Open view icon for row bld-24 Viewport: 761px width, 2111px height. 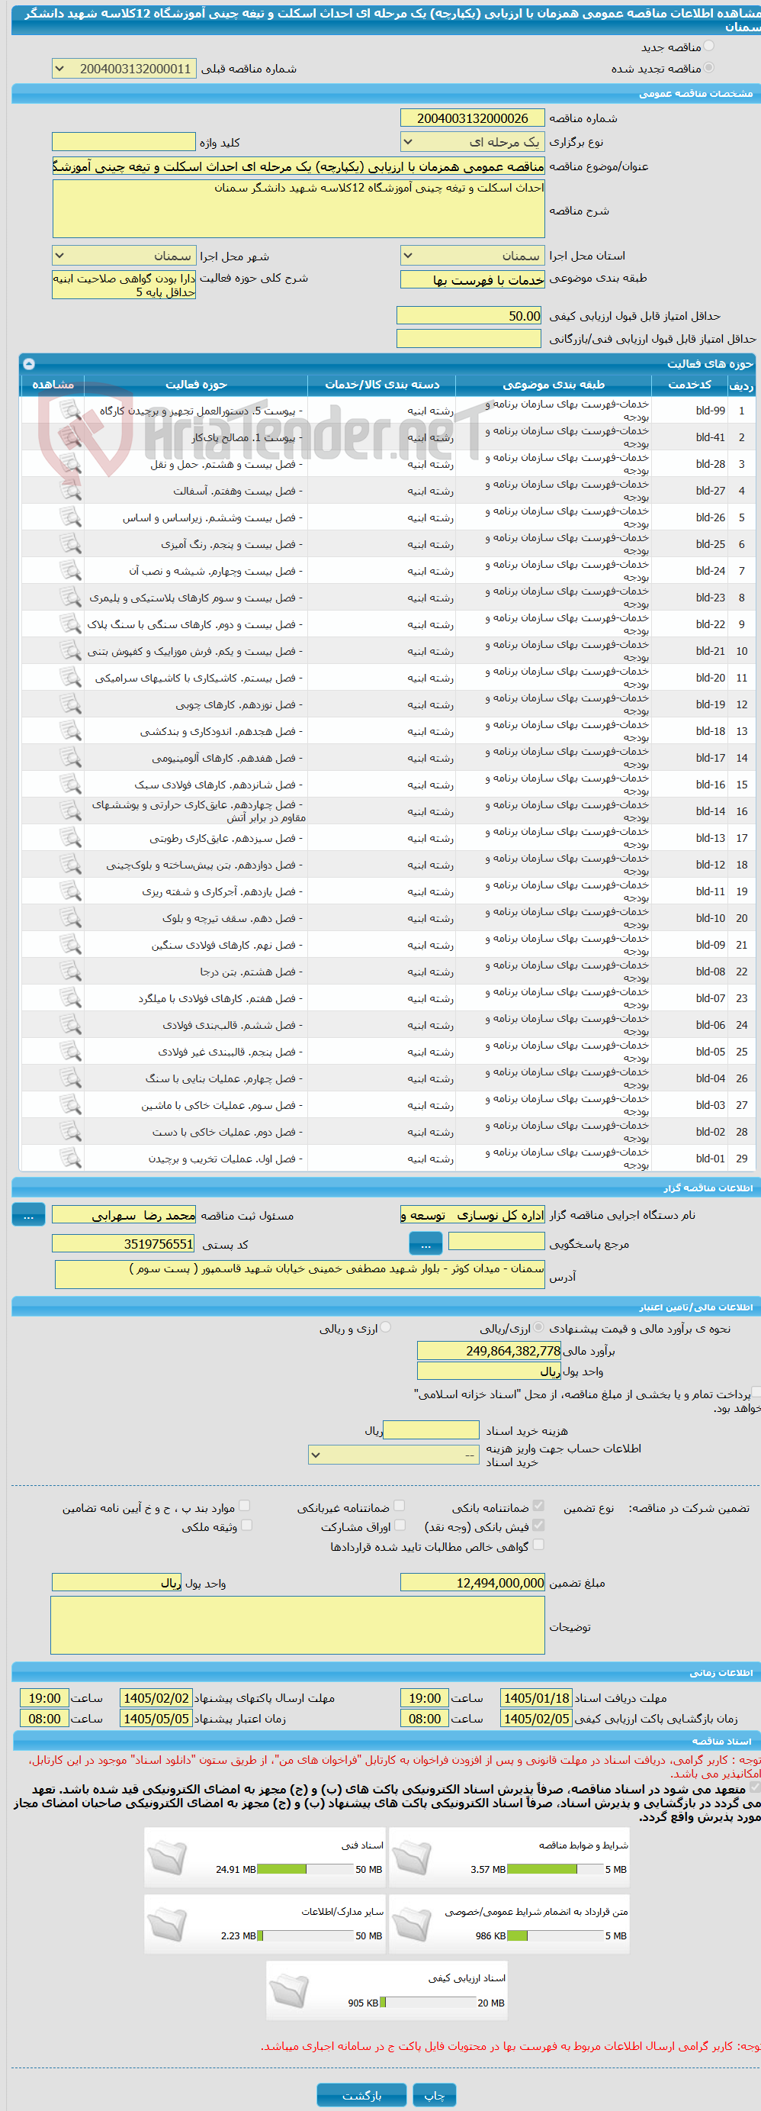pyautogui.click(x=70, y=570)
